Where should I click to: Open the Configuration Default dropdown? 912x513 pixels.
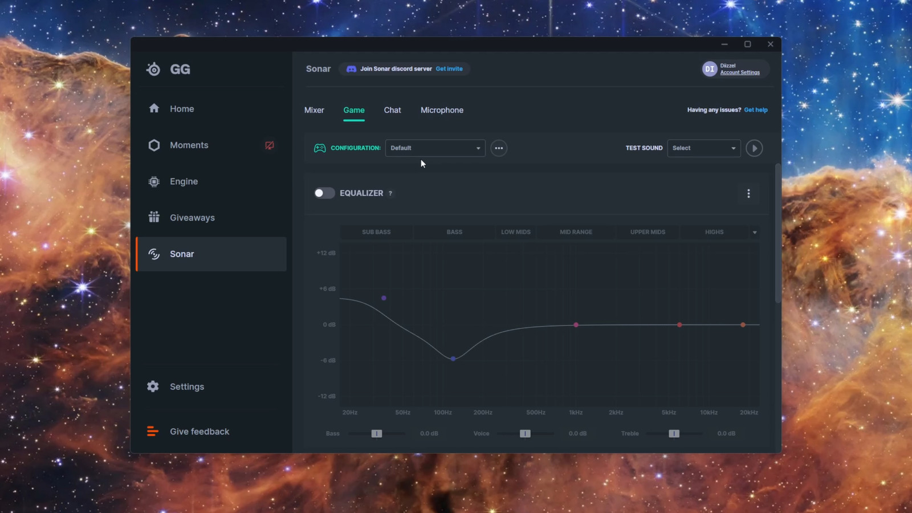(x=435, y=148)
